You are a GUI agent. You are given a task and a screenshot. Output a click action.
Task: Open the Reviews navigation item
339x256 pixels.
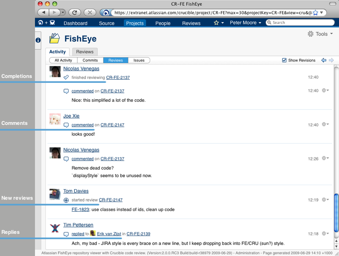[191, 23]
